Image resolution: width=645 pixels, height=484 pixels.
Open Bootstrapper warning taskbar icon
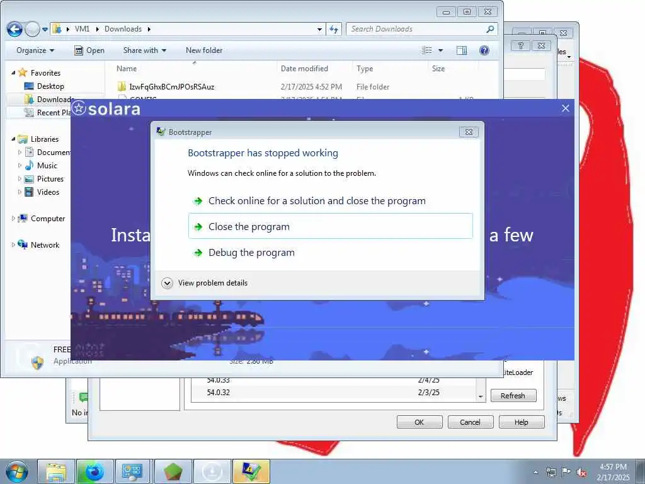(x=251, y=471)
